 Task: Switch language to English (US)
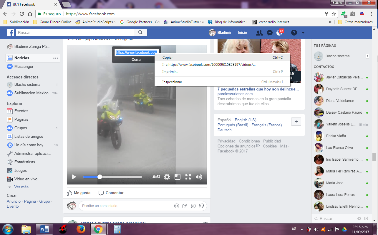click(x=245, y=120)
